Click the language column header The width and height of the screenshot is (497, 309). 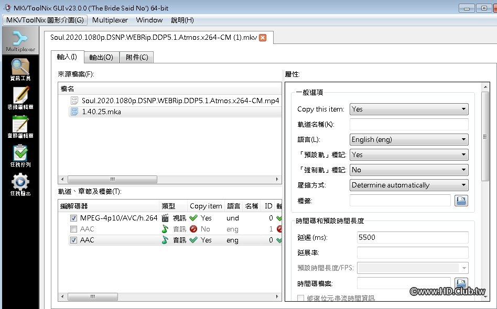click(234, 206)
